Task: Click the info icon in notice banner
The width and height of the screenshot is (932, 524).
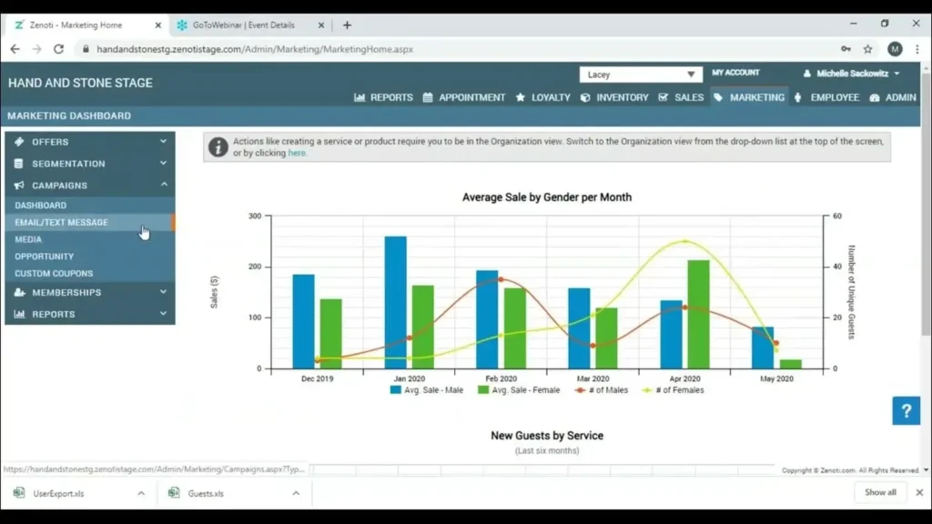Action: (218, 146)
